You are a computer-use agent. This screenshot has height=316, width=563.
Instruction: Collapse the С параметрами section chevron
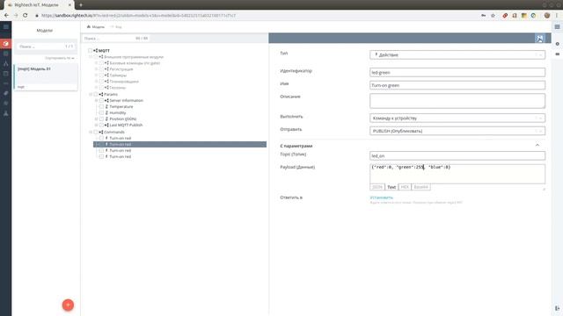(537, 145)
